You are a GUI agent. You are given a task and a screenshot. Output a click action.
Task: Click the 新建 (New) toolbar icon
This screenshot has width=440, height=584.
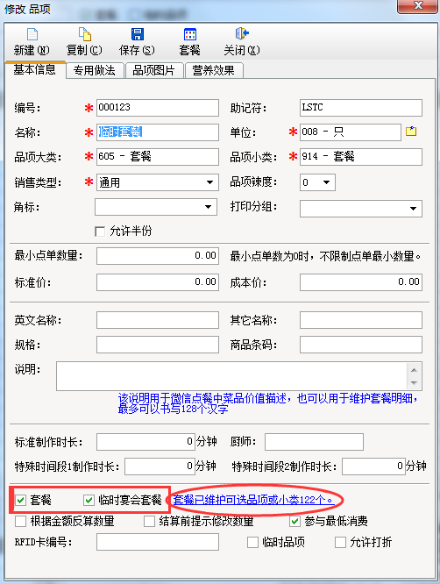point(32,34)
